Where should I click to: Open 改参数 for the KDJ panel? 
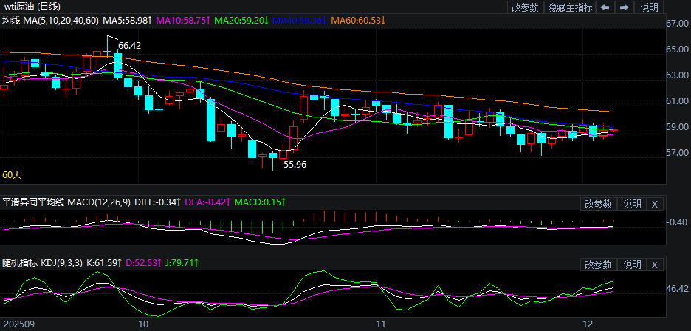[x=598, y=265]
